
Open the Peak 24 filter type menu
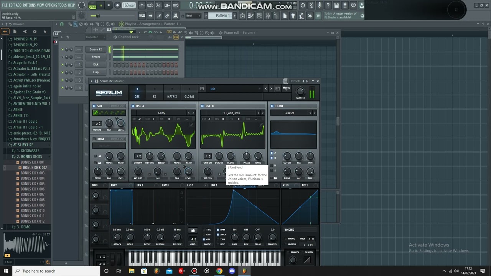tap(289, 113)
